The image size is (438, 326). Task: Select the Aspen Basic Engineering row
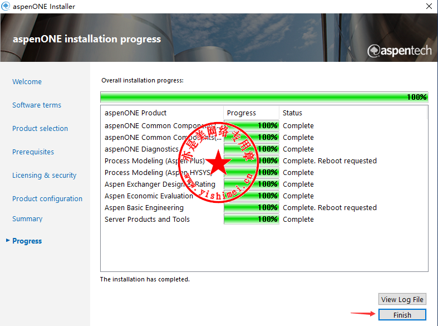tap(264, 208)
